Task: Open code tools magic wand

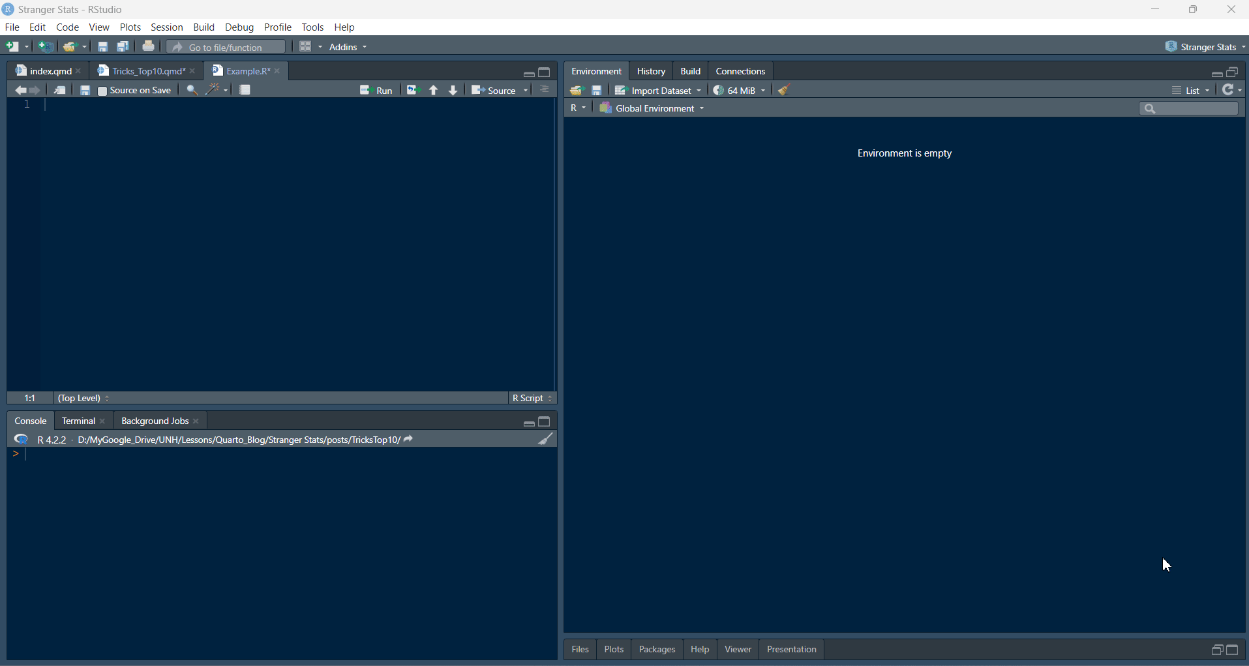Action: coord(213,90)
